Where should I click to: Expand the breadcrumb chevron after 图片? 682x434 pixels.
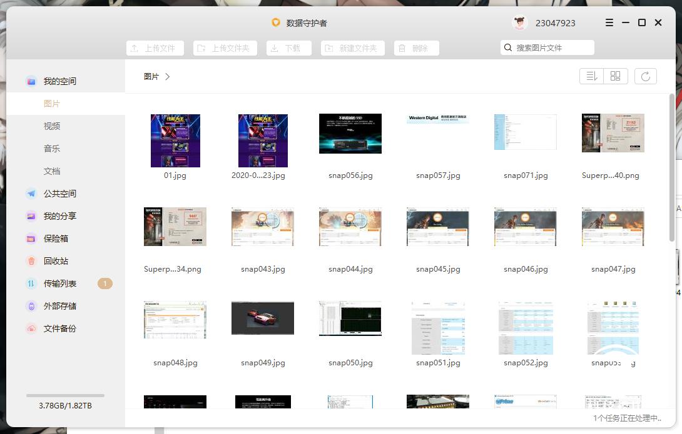(x=168, y=76)
